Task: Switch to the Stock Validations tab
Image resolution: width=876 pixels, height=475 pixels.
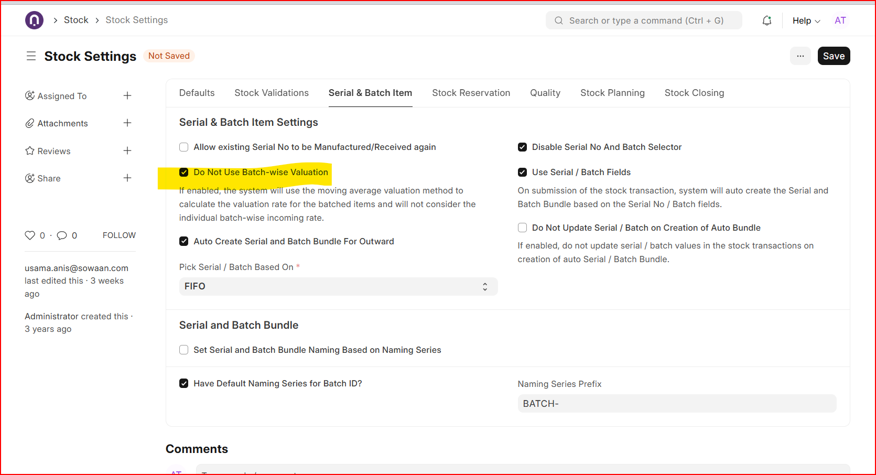Action: tap(271, 93)
